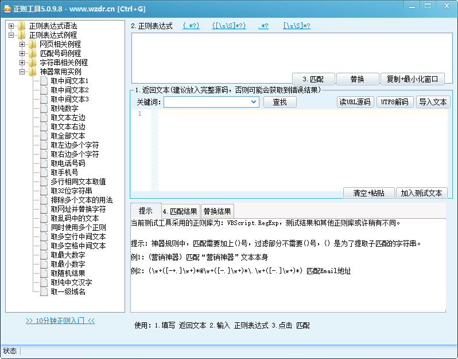Click the UTF8解码 button

click(395, 102)
